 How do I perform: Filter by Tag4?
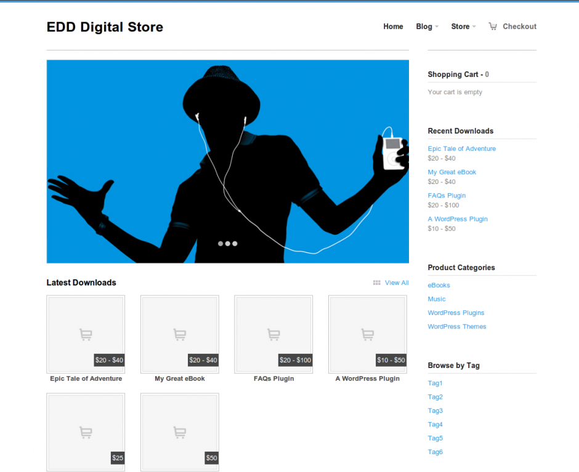[x=435, y=425]
